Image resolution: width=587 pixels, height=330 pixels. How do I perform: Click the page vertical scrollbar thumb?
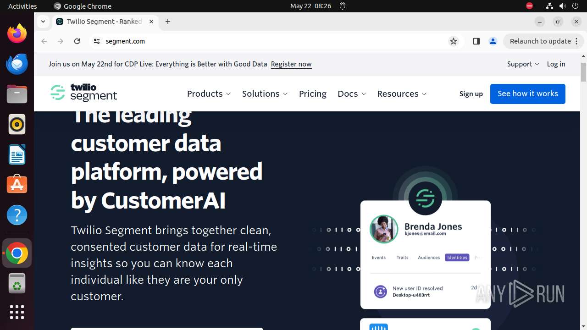click(x=583, y=72)
